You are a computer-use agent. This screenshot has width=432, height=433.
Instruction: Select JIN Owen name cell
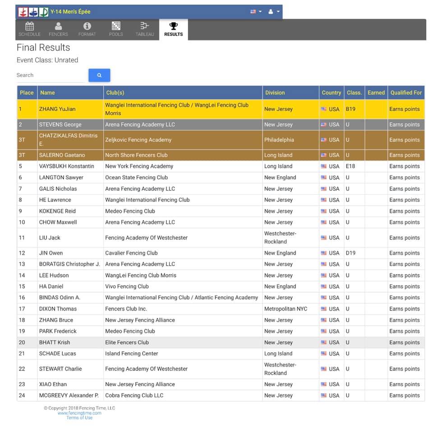[70, 253]
